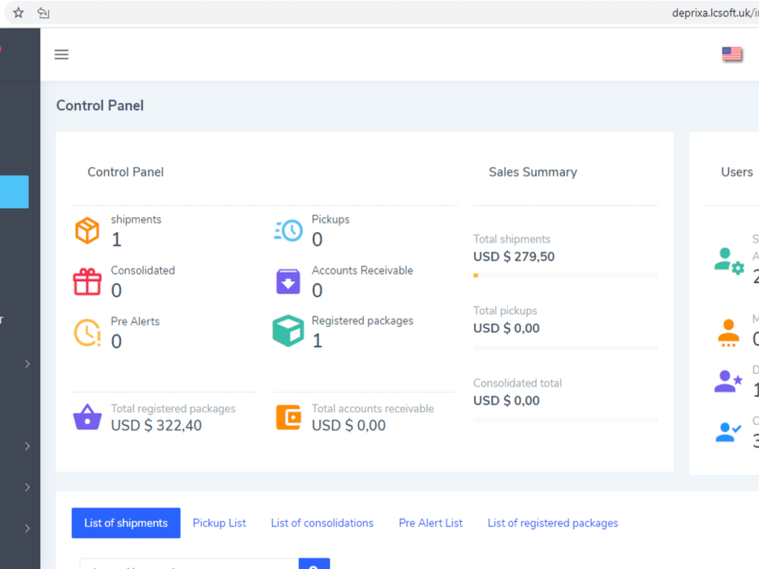Open the US flag language selector

[732, 54]
